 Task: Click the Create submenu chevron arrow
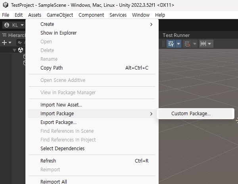point(151,24)
